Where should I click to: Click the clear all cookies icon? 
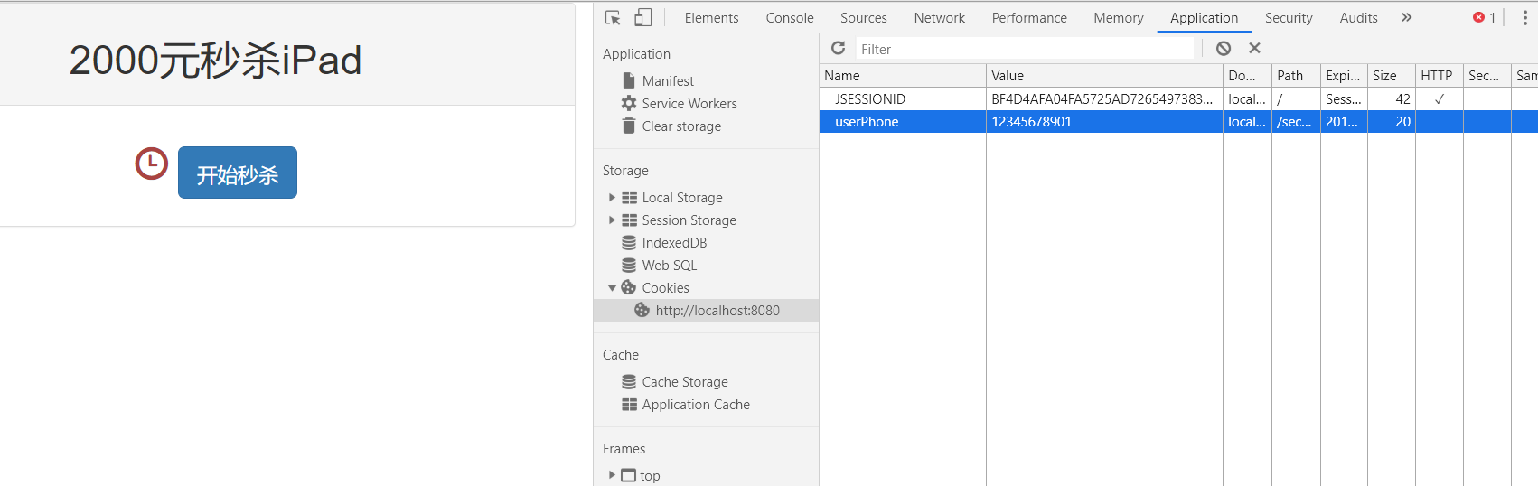(x=1224, y=49)
